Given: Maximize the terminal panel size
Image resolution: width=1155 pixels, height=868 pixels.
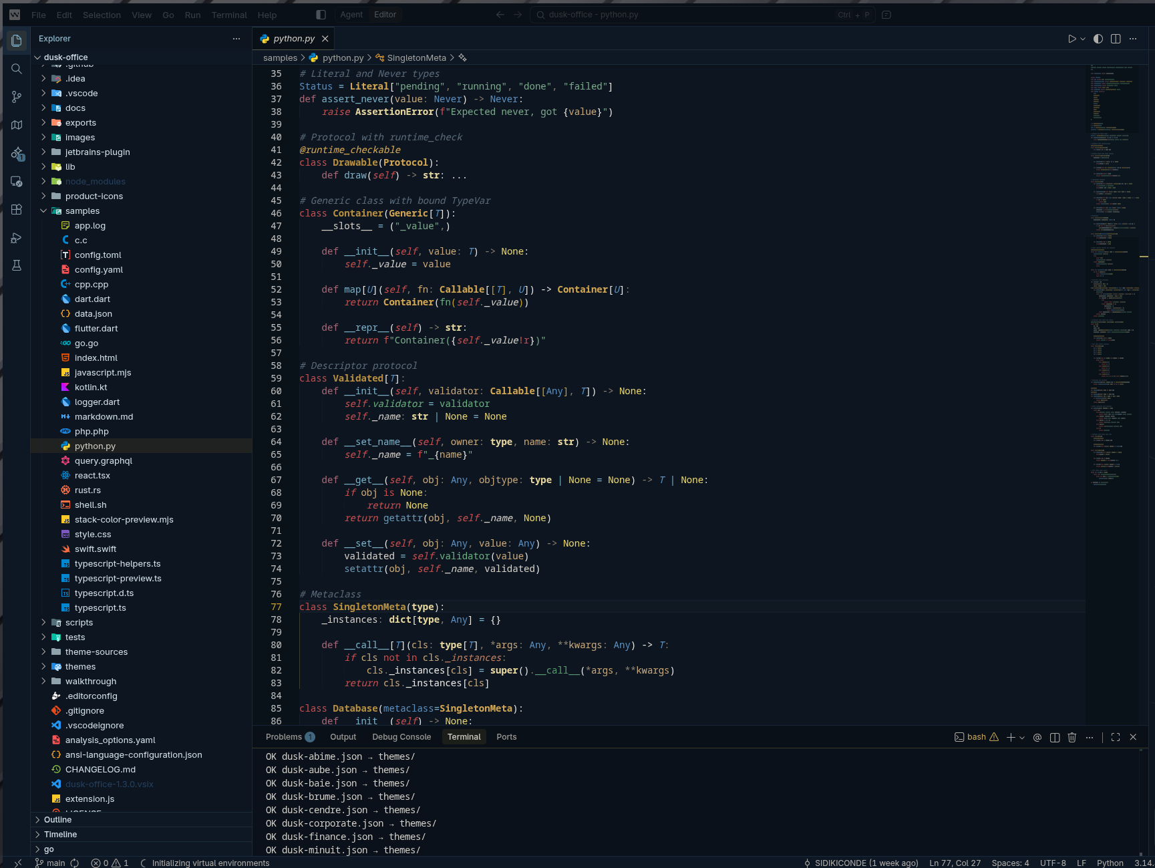Looking at the screenshot, I should click(x=1116, y=737).
